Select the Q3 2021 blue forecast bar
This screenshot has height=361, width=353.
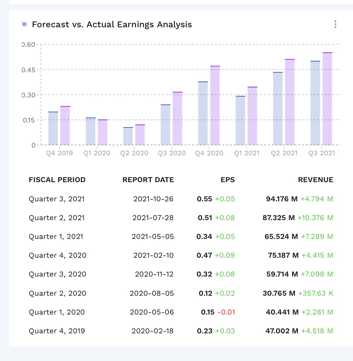(315, 103)
